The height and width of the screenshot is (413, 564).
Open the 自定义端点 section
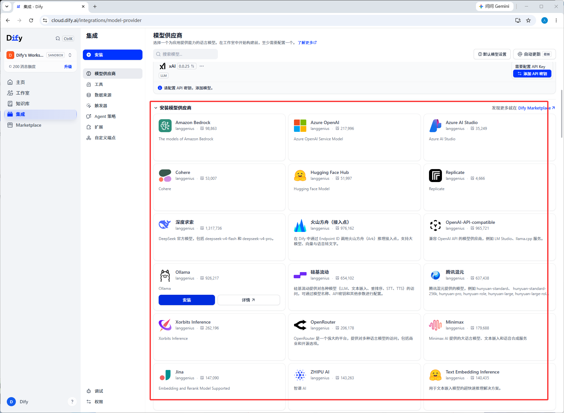(113, 138)
